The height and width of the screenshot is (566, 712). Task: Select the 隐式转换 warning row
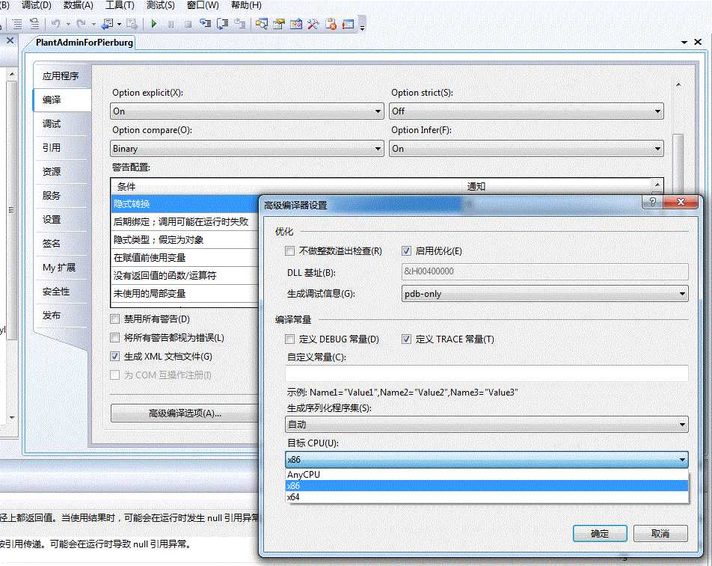(185, 204)
